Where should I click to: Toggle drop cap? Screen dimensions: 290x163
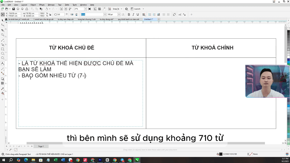pyautogui.click(x=159, y=14)
